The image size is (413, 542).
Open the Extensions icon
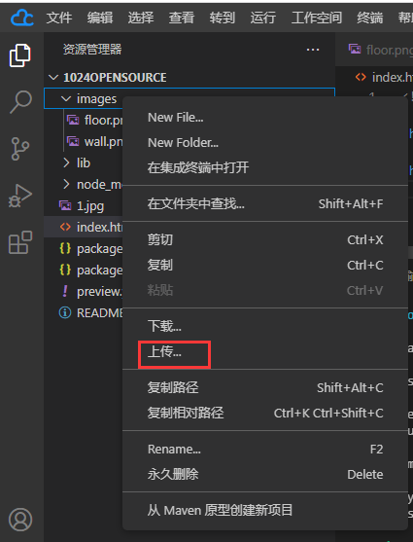20,242
